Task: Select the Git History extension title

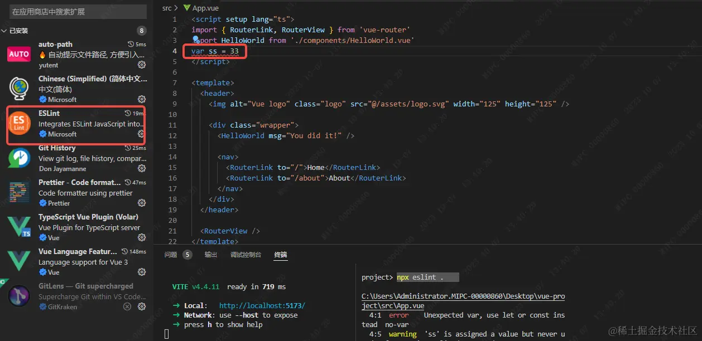Action: (x=57, y=148)
